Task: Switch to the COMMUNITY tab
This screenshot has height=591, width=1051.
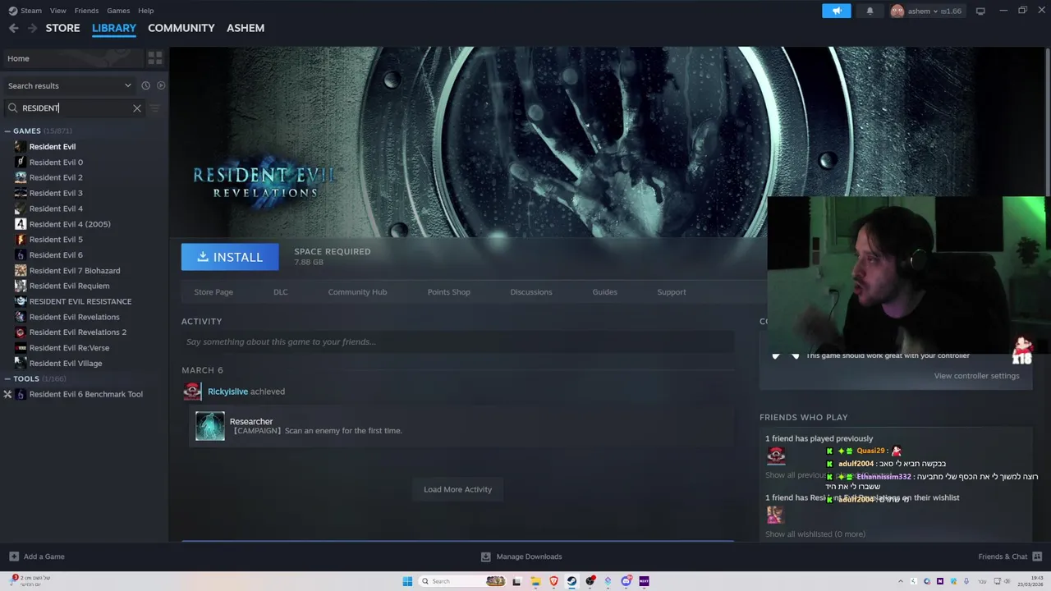Action: coord(181,28)
